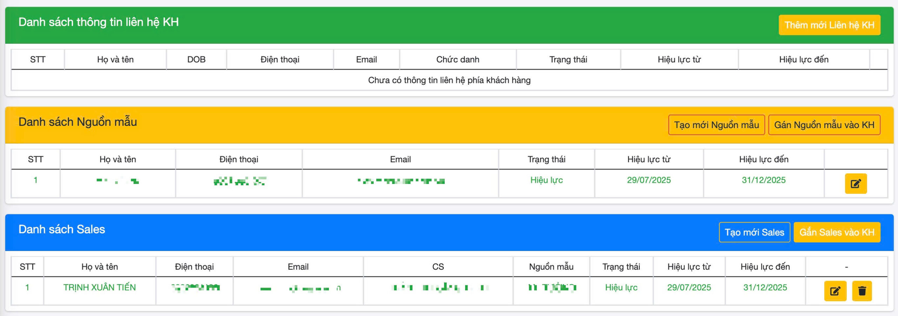898x316 pixels.
Task: Select TRỊNH XUÂN TIẾN name in Sales list
Action: coord(99,287)
